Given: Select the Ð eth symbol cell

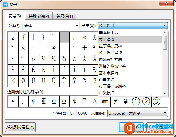Looking at the screenshot, I should coord(94,70).
